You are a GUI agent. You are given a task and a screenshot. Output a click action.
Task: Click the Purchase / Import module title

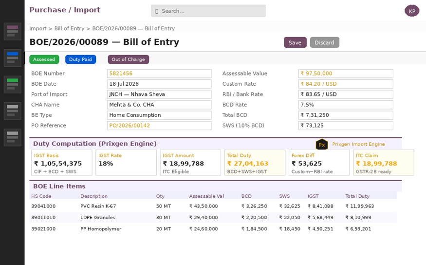(x=65, y=10)
